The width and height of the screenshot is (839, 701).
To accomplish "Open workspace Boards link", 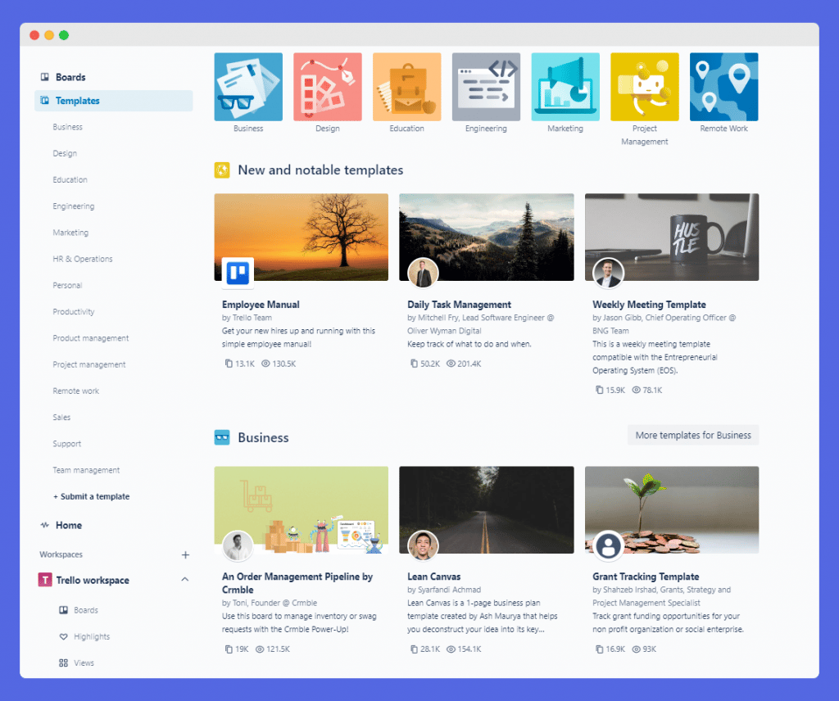I will [x=85, y=610].
